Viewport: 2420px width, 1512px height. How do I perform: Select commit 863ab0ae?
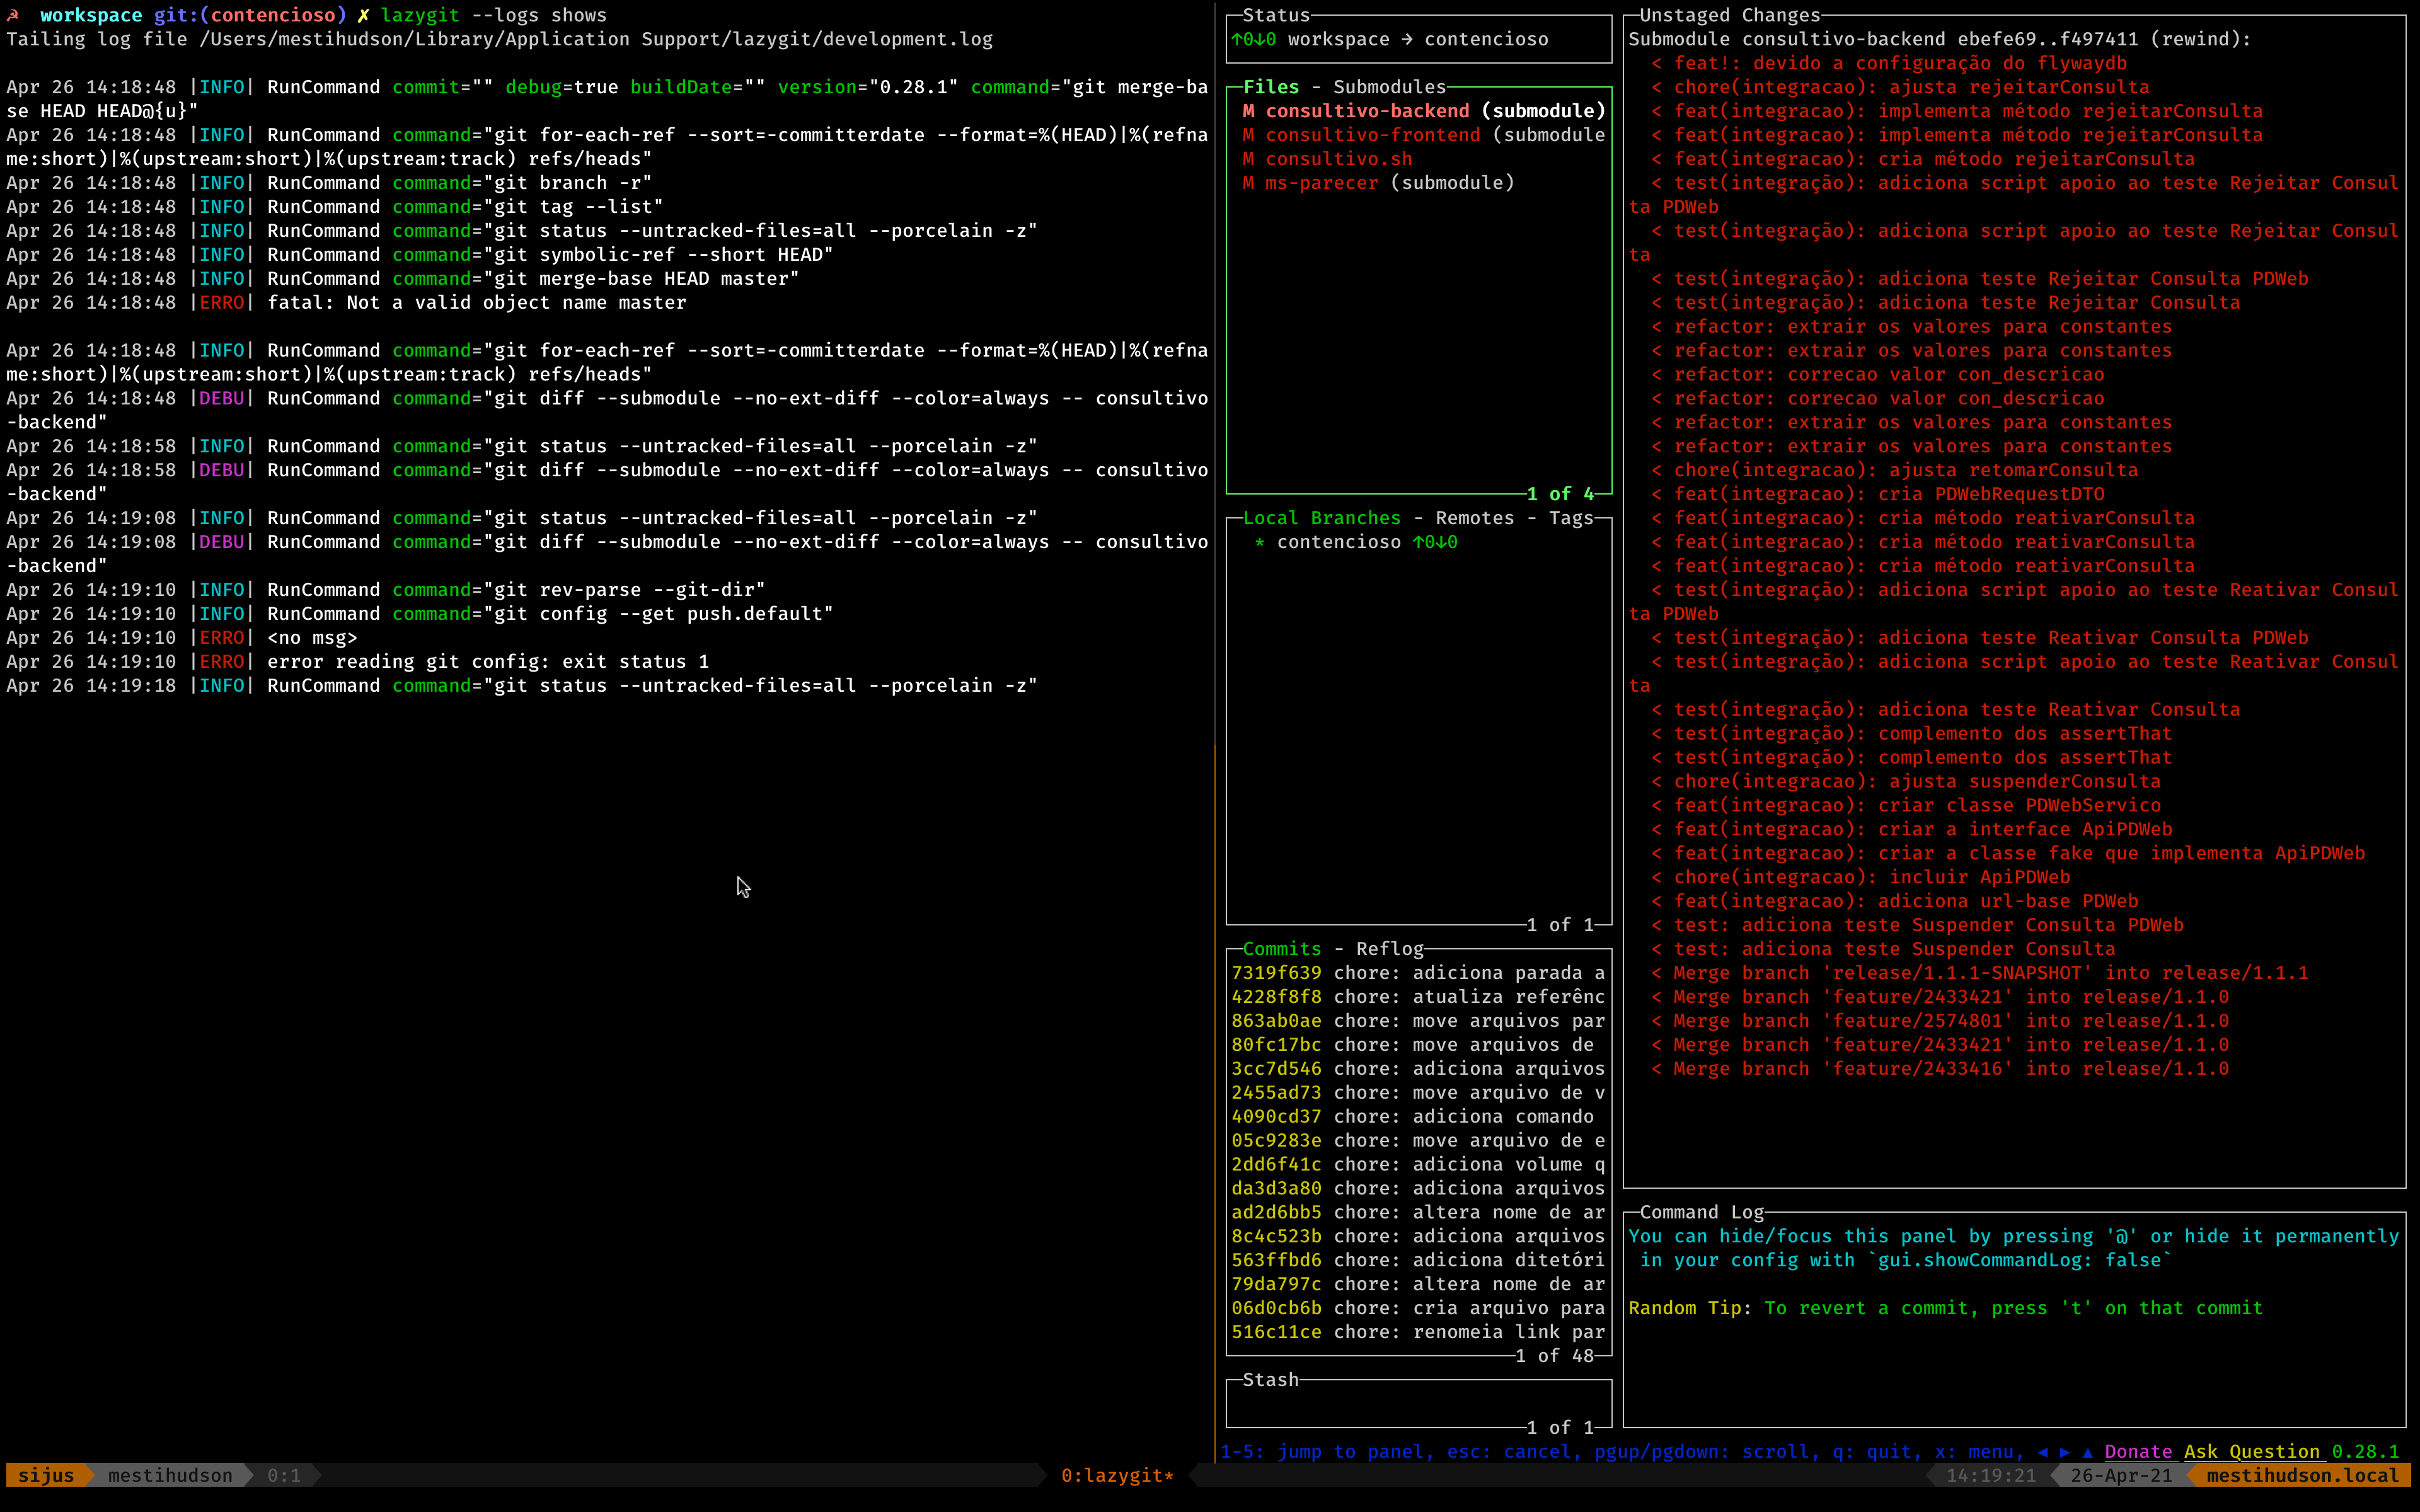tap(1418, 1021)
